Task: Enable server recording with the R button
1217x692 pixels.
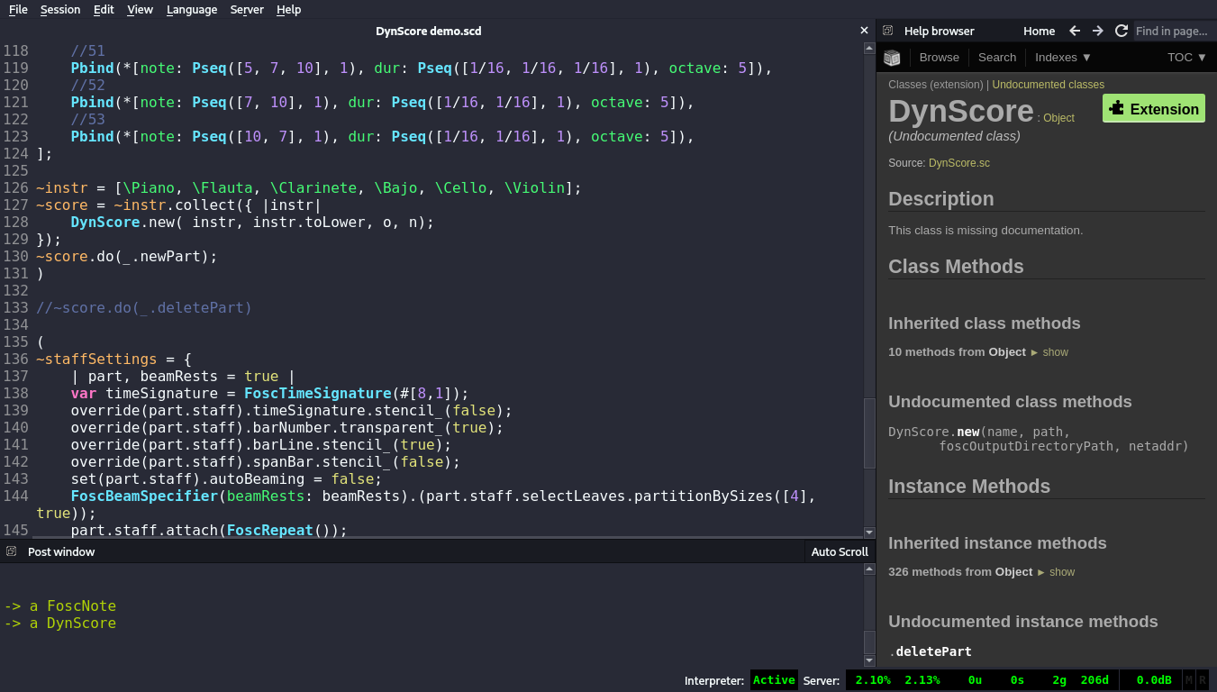Action: point(1202,679)
